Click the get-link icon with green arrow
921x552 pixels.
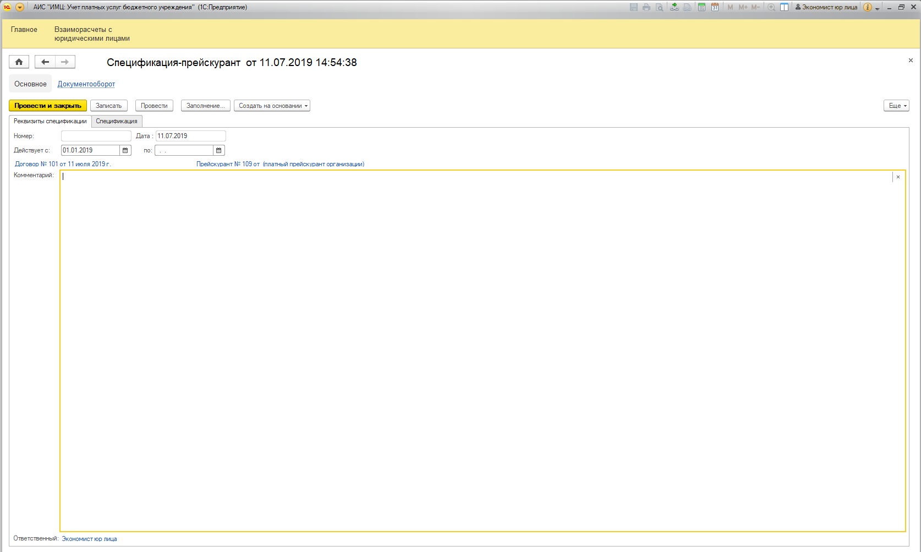(x=674, y=7)
